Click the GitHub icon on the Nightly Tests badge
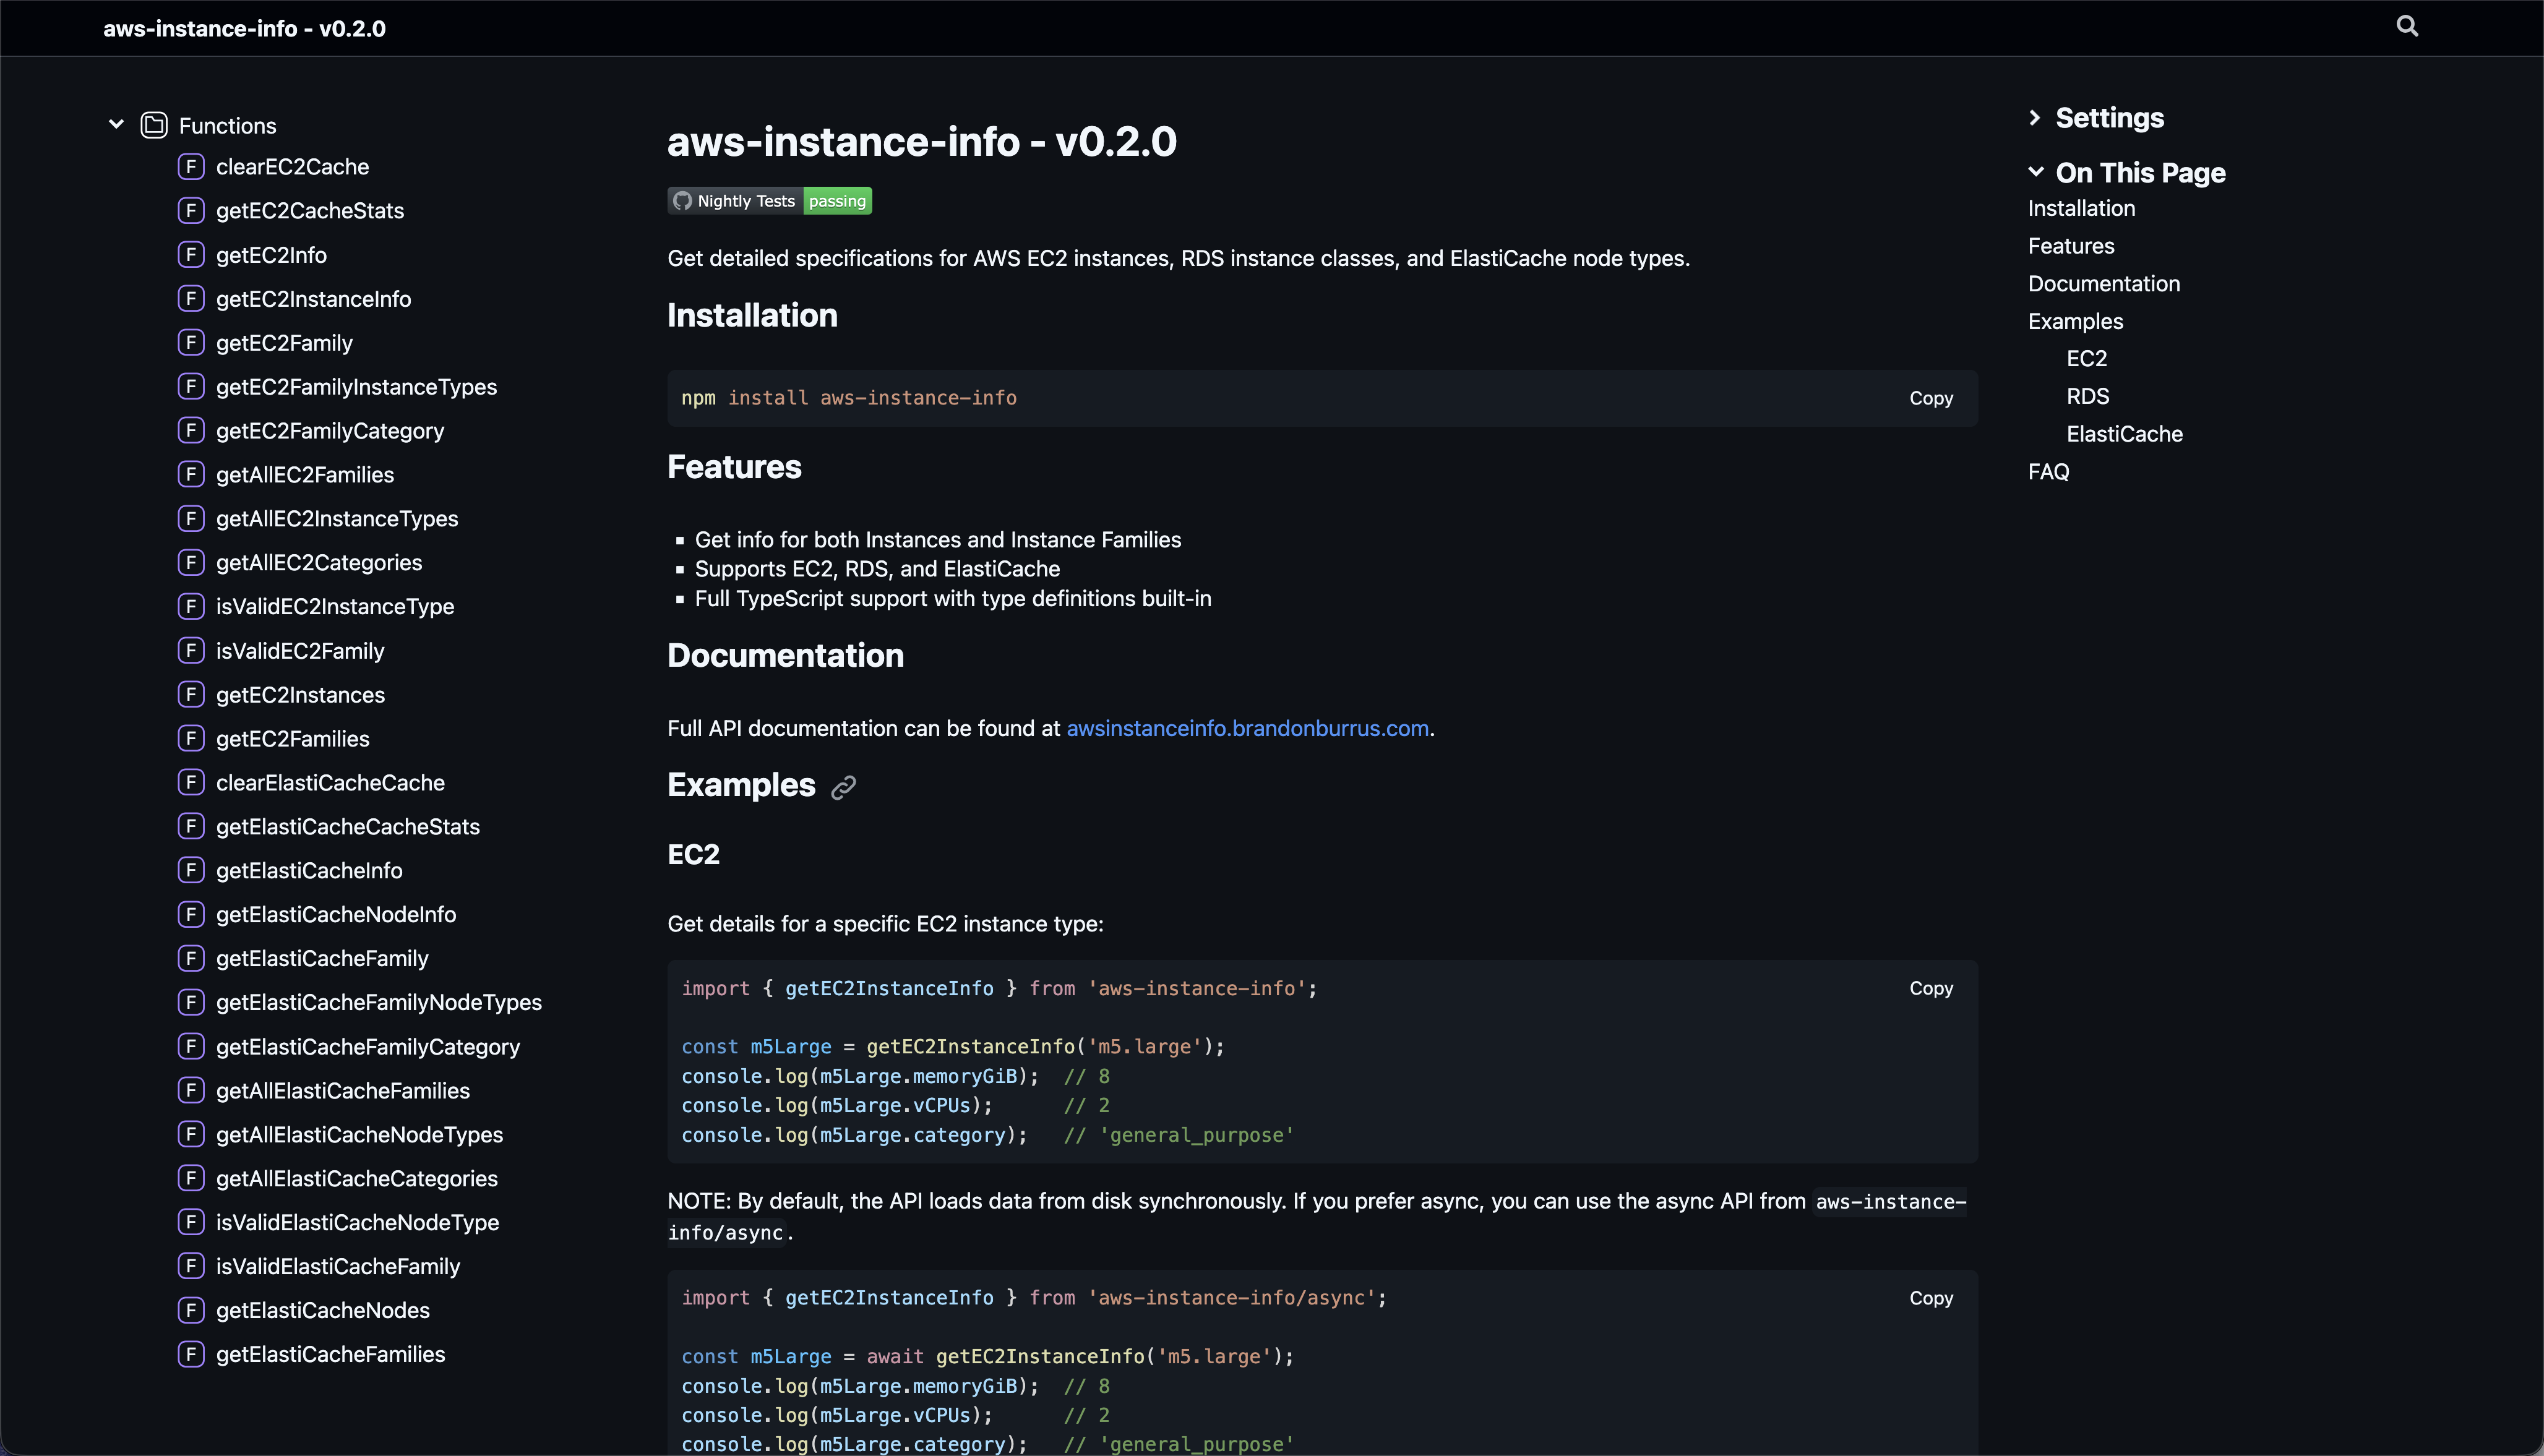Image resolution: width=2544 pixels, height=1456 pixels. pos(684,200)
